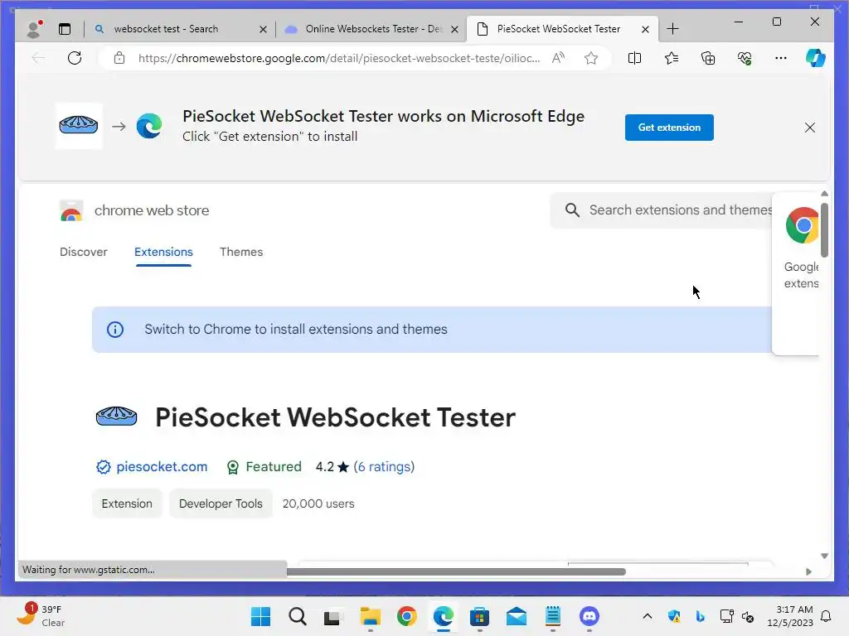Open the Edge profile icon
Image resolution: width=849 pixels, height=636 pixels.
(35, 29)
